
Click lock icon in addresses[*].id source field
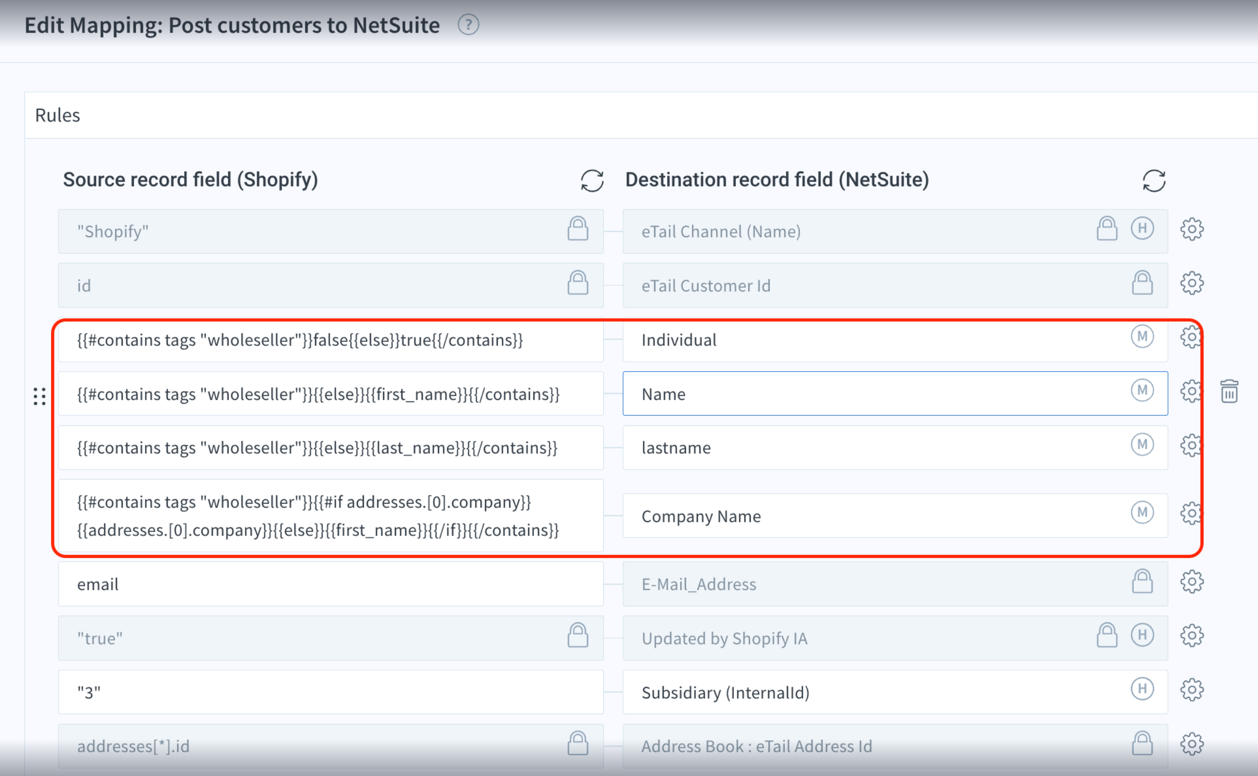(578, 743)
